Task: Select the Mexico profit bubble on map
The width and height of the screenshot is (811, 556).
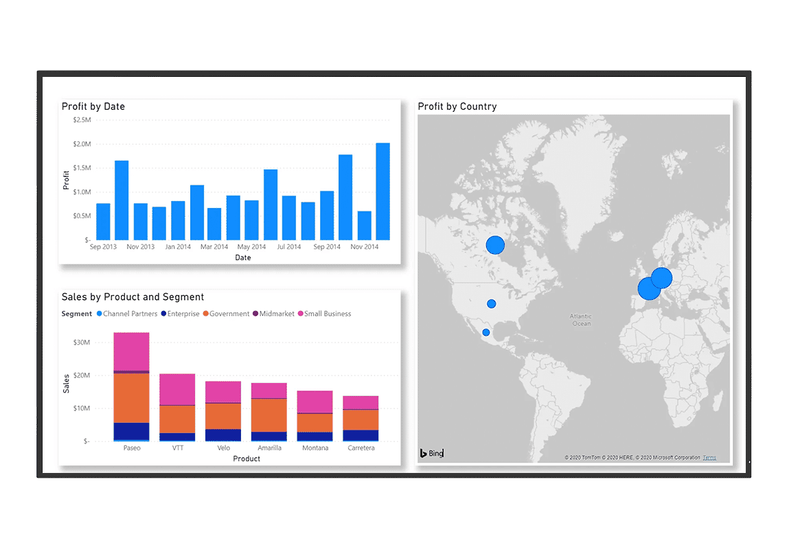Action: click(486, 332)
